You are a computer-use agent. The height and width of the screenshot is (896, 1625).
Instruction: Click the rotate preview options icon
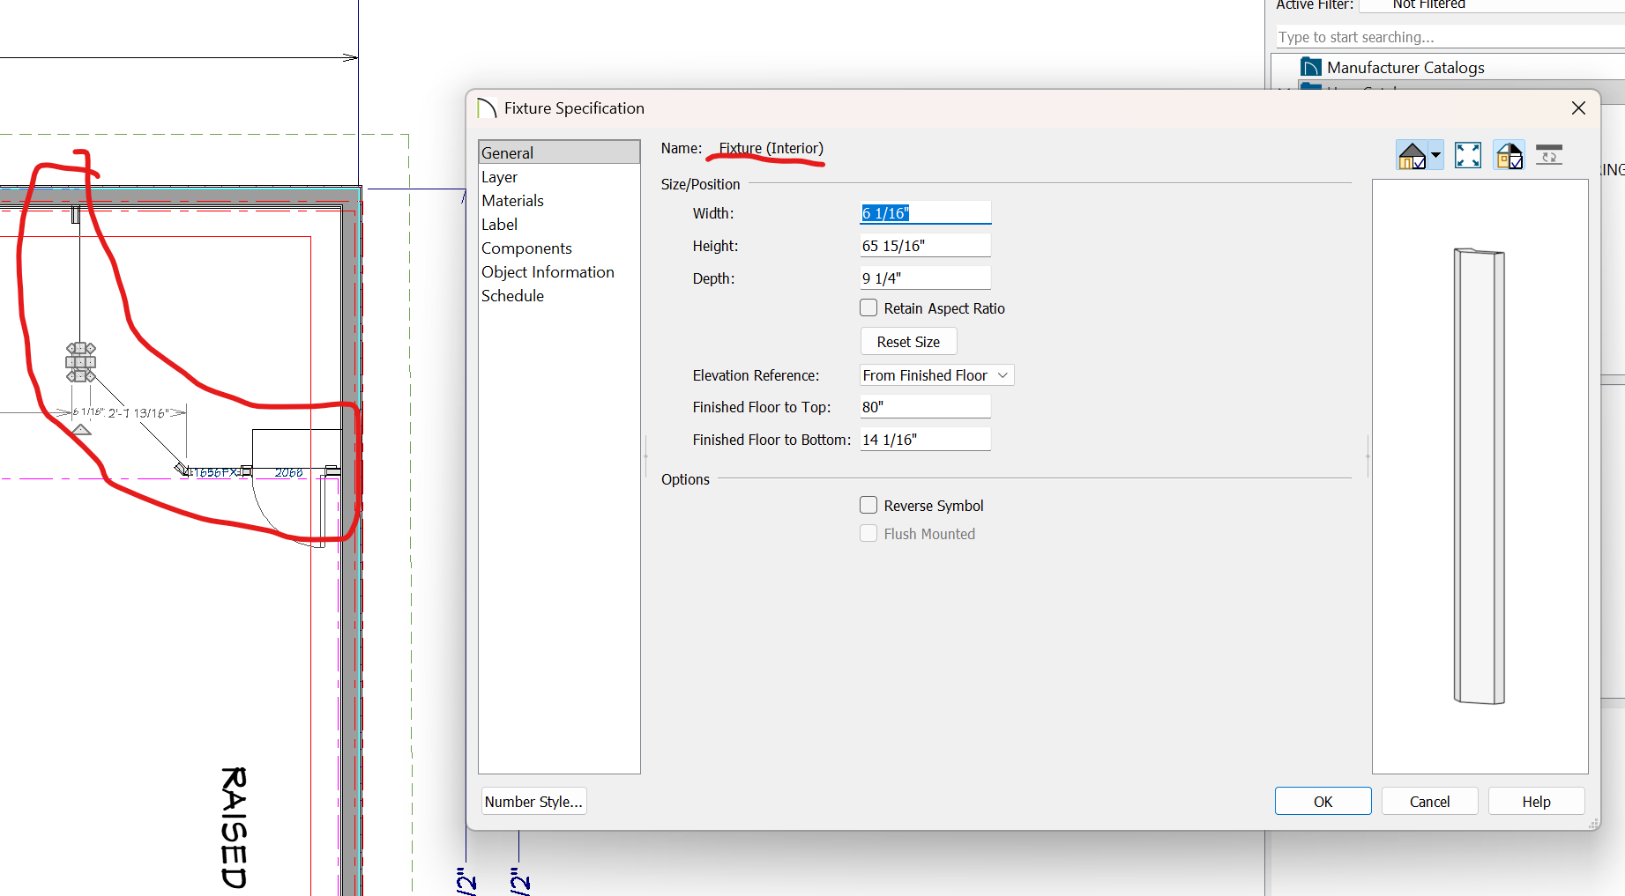1548,156
